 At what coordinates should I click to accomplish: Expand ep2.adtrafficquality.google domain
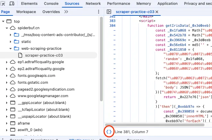(x=7, y=69)
